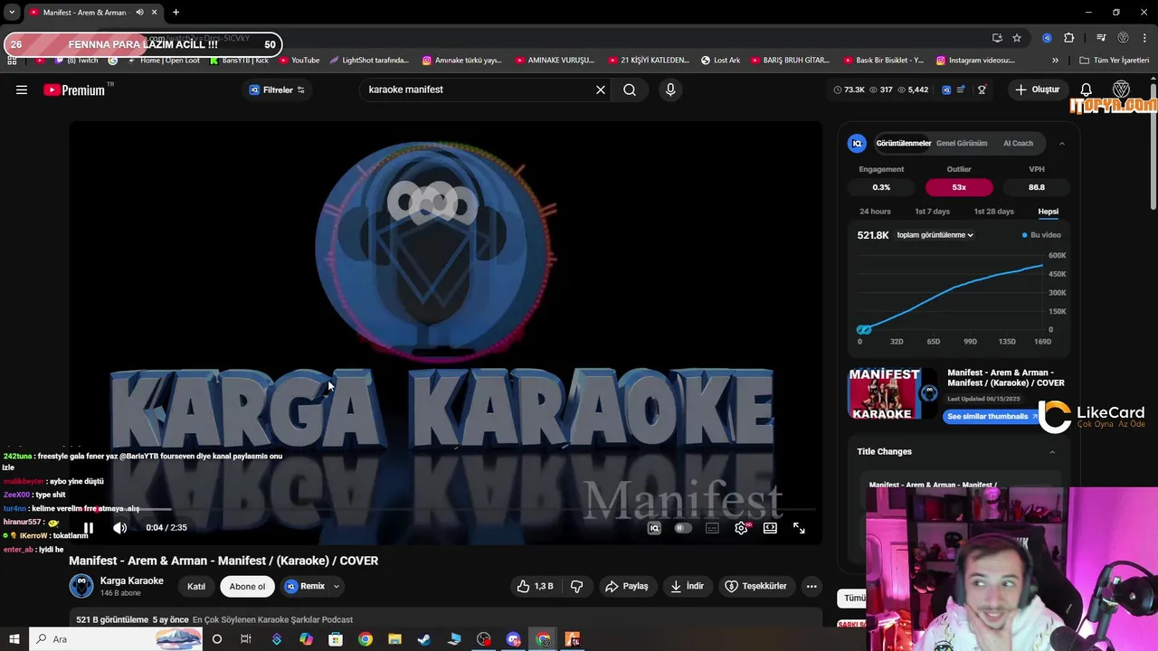The image size is (1158, 651).
Task: Toggle subtitles in the player
Action: [712, 528]
